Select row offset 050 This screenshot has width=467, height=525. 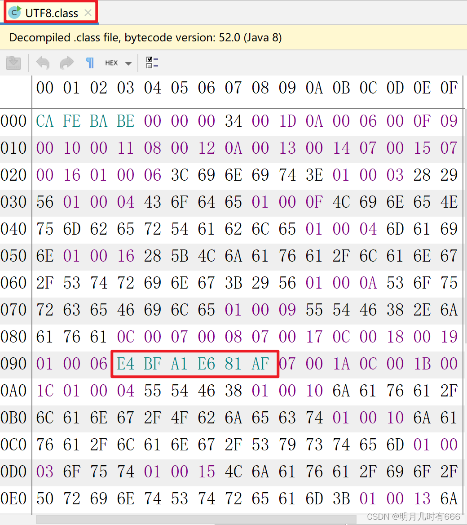click(13, 256)
